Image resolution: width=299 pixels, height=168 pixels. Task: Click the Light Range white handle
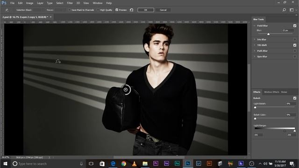pyautogui.click(x=295, y=131)
